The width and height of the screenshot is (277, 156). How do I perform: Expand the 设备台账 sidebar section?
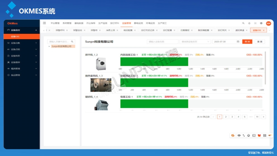[x=36, y=43]
